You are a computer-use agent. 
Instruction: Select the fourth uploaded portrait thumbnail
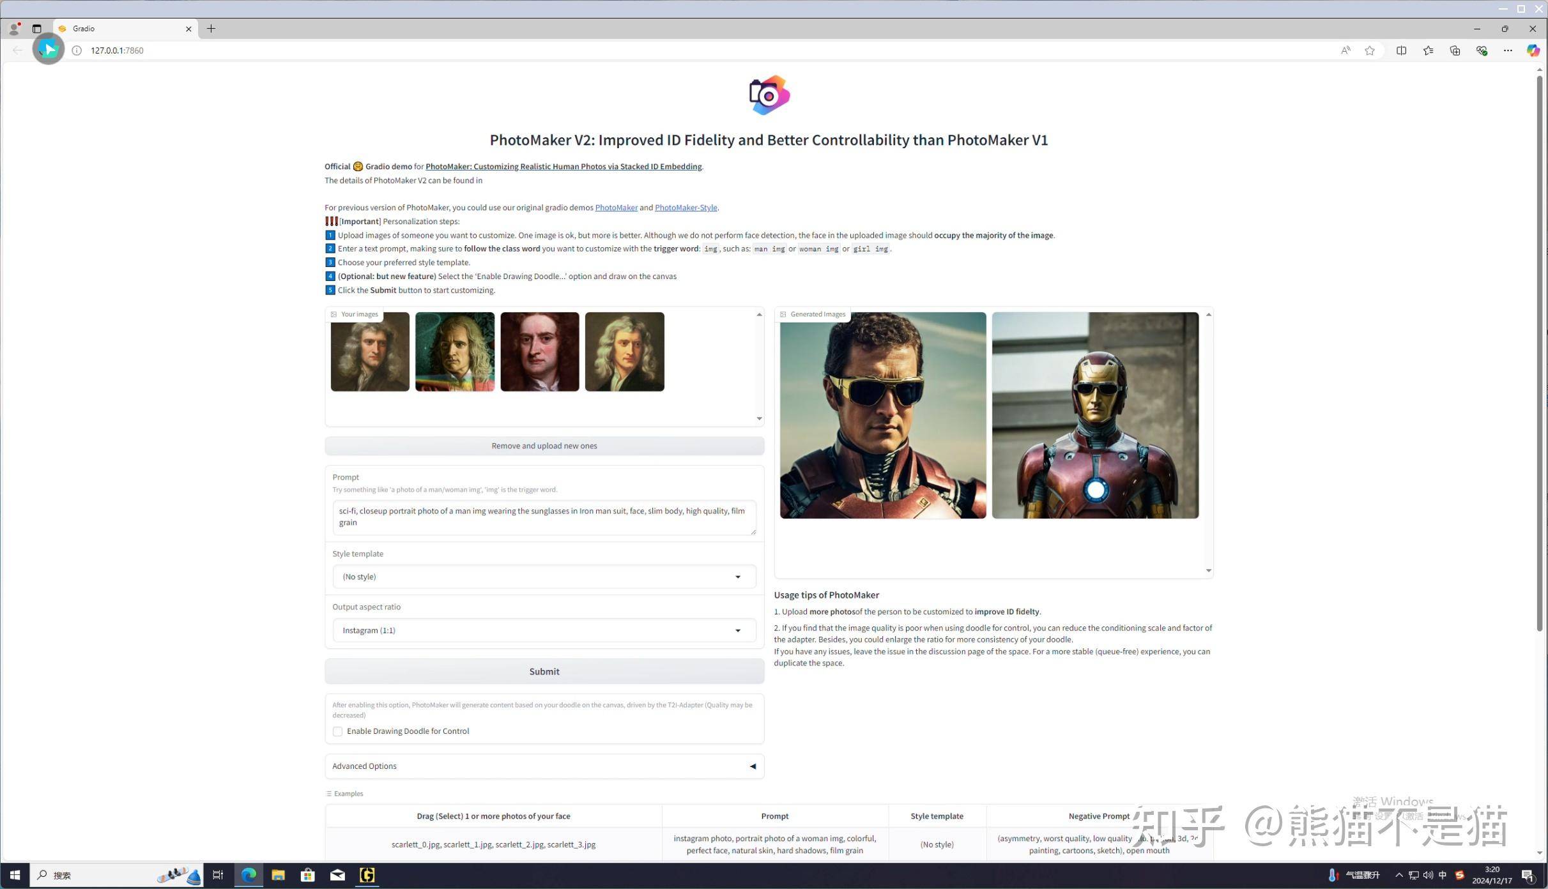pos(625,352)
